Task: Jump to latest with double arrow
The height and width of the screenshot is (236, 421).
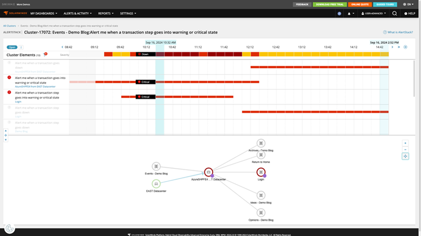Action: tap(399, 47)
